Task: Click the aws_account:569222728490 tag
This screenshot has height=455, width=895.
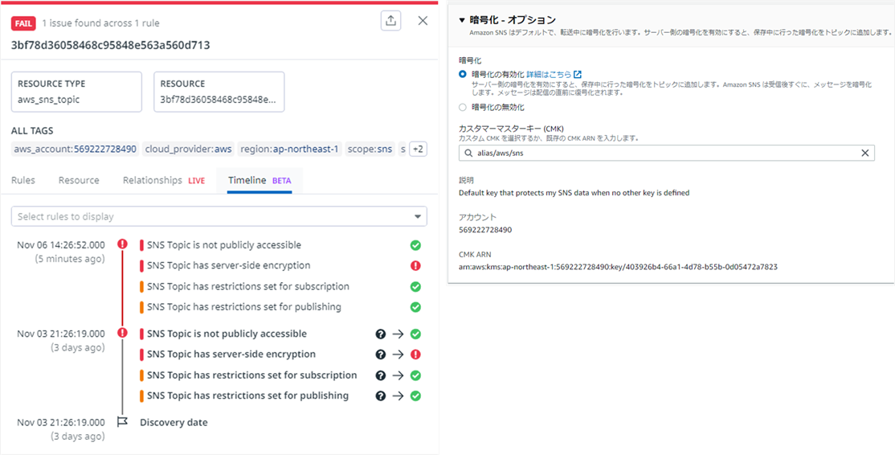Action: [76, 149]
